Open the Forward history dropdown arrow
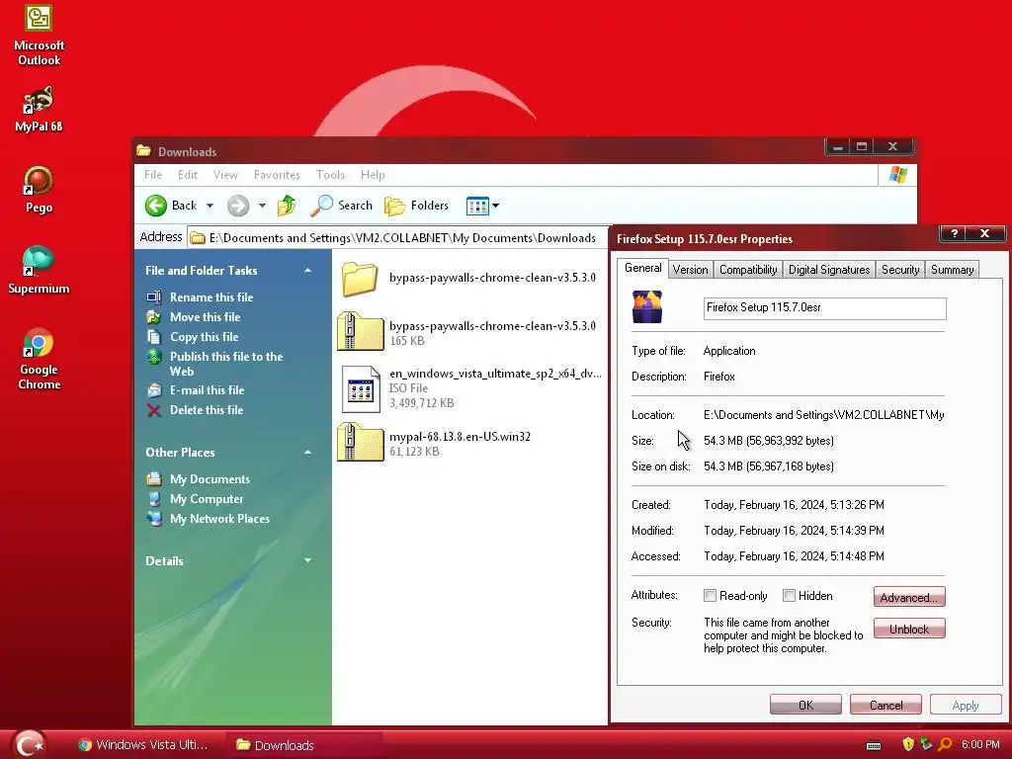Viewport: 1012px width, 759px height. pyautogui.click(x=262, y=206)
